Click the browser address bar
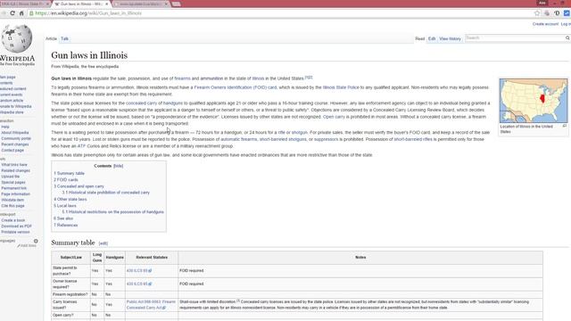Image resolution: width=571 pixels, height=321 pixels. pos(280,13)
